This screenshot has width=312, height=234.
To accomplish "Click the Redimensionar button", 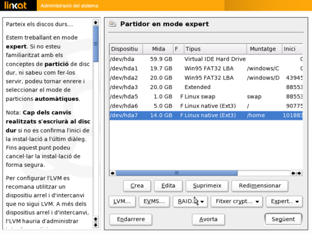I will (x=260, y=186).
